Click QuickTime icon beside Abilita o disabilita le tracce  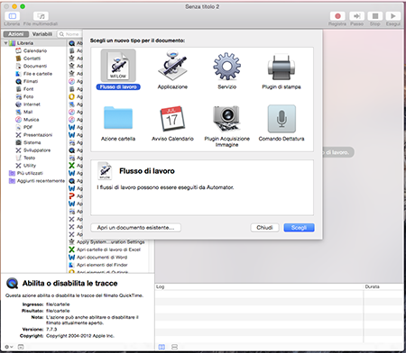click(x=13, y=283)
